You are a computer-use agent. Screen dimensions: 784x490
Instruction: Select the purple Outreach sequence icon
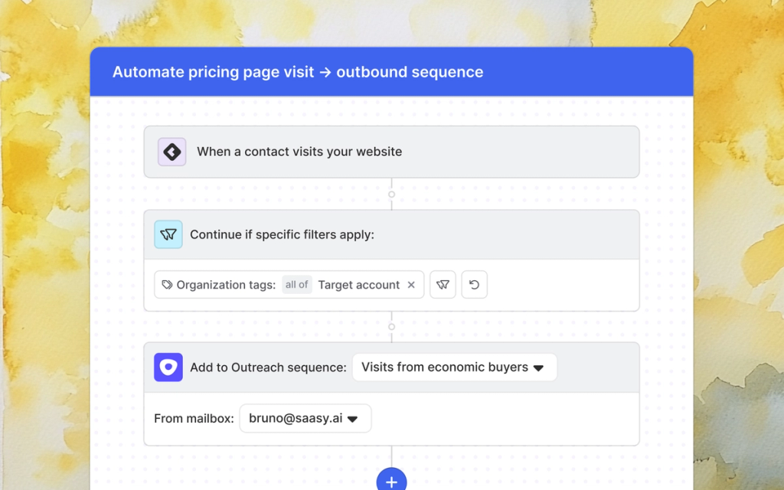click(x=168, y=367)
